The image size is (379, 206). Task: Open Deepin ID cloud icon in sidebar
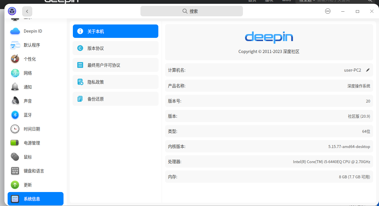(x=15, y=31)
